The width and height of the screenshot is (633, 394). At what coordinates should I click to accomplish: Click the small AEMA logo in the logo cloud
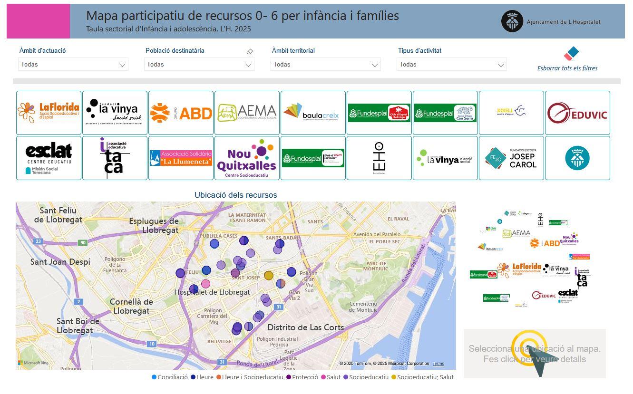coord(516,233)
